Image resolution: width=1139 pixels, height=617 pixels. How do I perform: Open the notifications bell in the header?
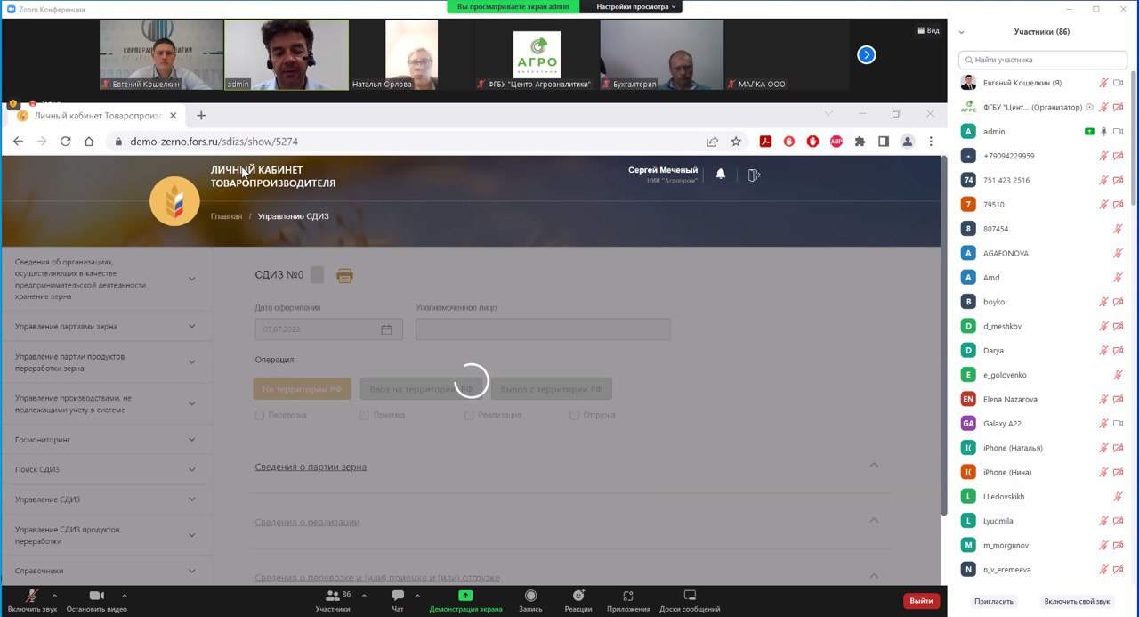pyautogui.click(x=721, y=175)
